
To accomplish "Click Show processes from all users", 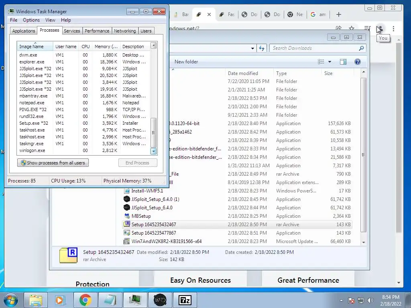I will (53, 163).
